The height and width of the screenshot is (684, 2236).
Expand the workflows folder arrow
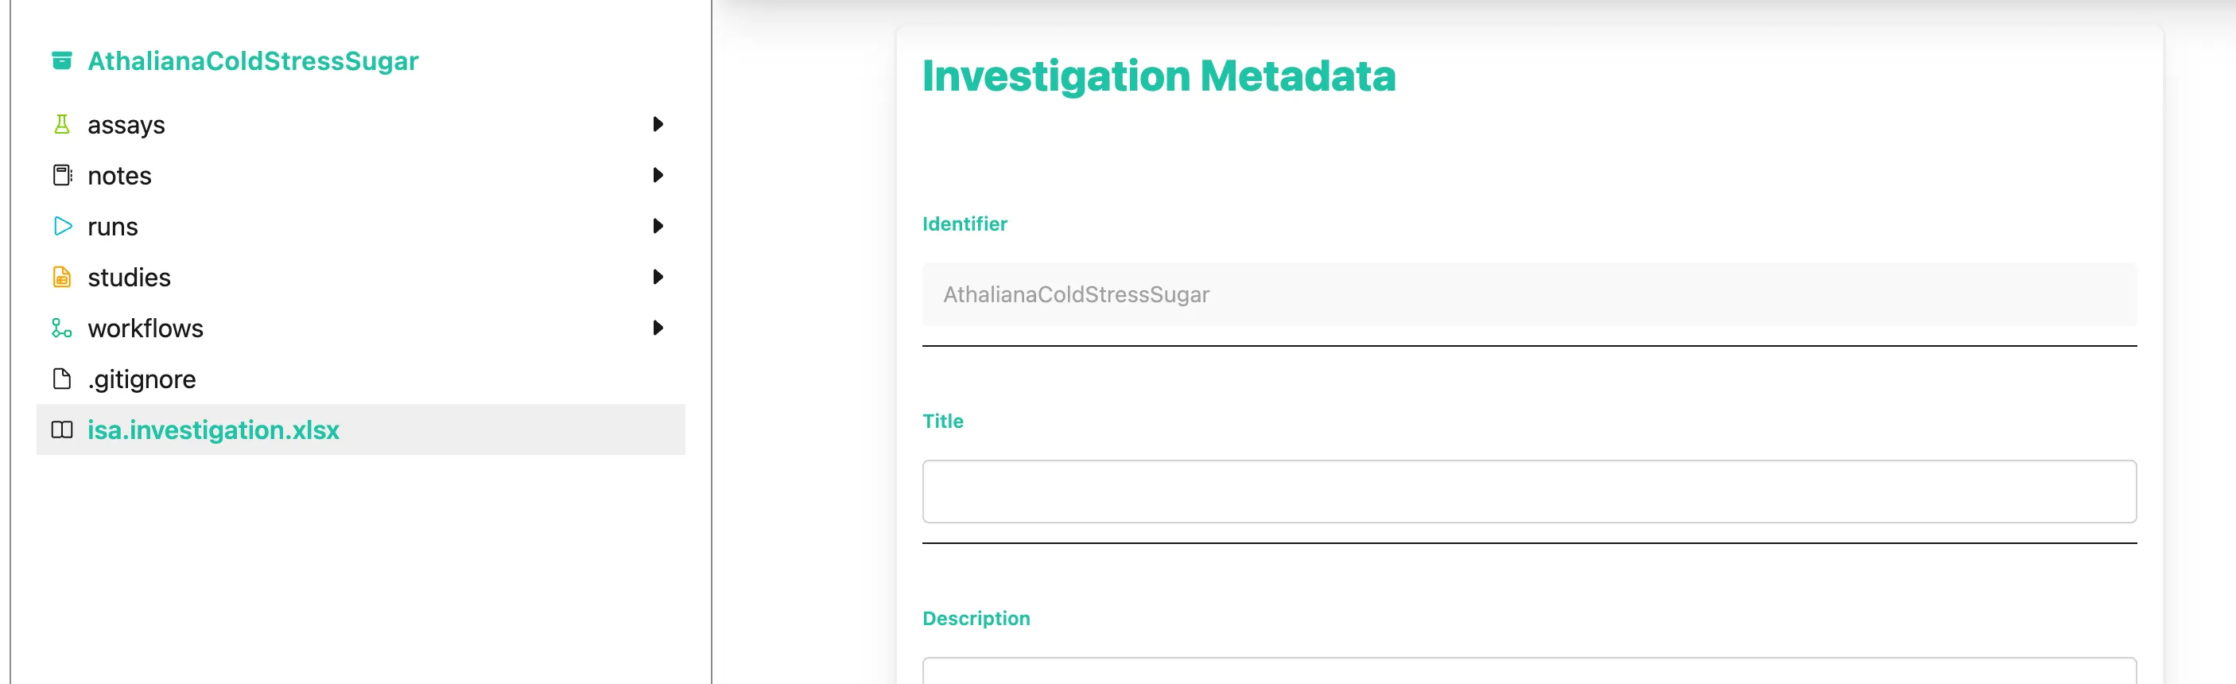click(658, 328)
